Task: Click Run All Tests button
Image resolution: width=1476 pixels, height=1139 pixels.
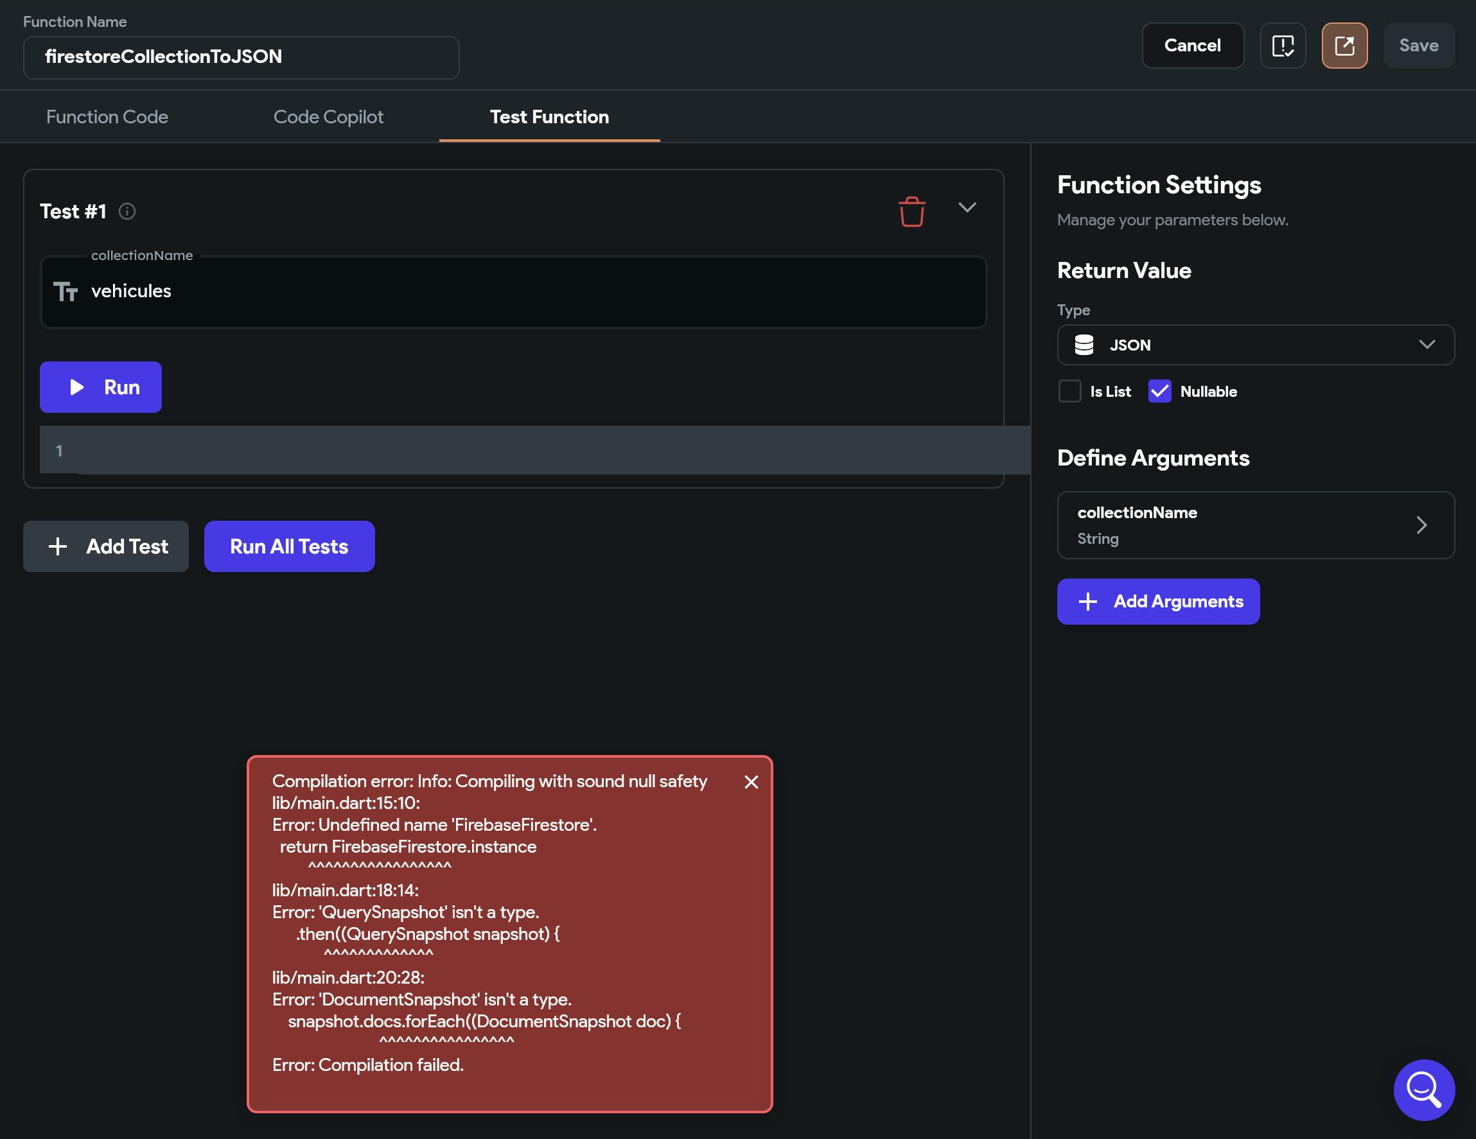Action: point(289,546)
